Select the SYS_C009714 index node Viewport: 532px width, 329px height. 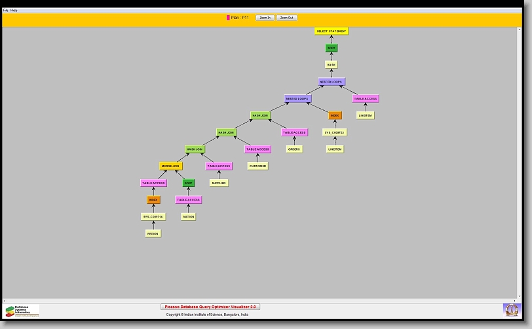(153, 216)
